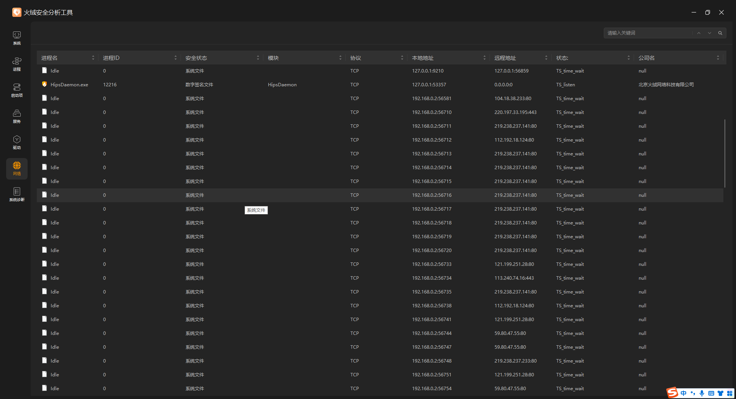Click the Huorong app logo in title bar

pos(17,12)
